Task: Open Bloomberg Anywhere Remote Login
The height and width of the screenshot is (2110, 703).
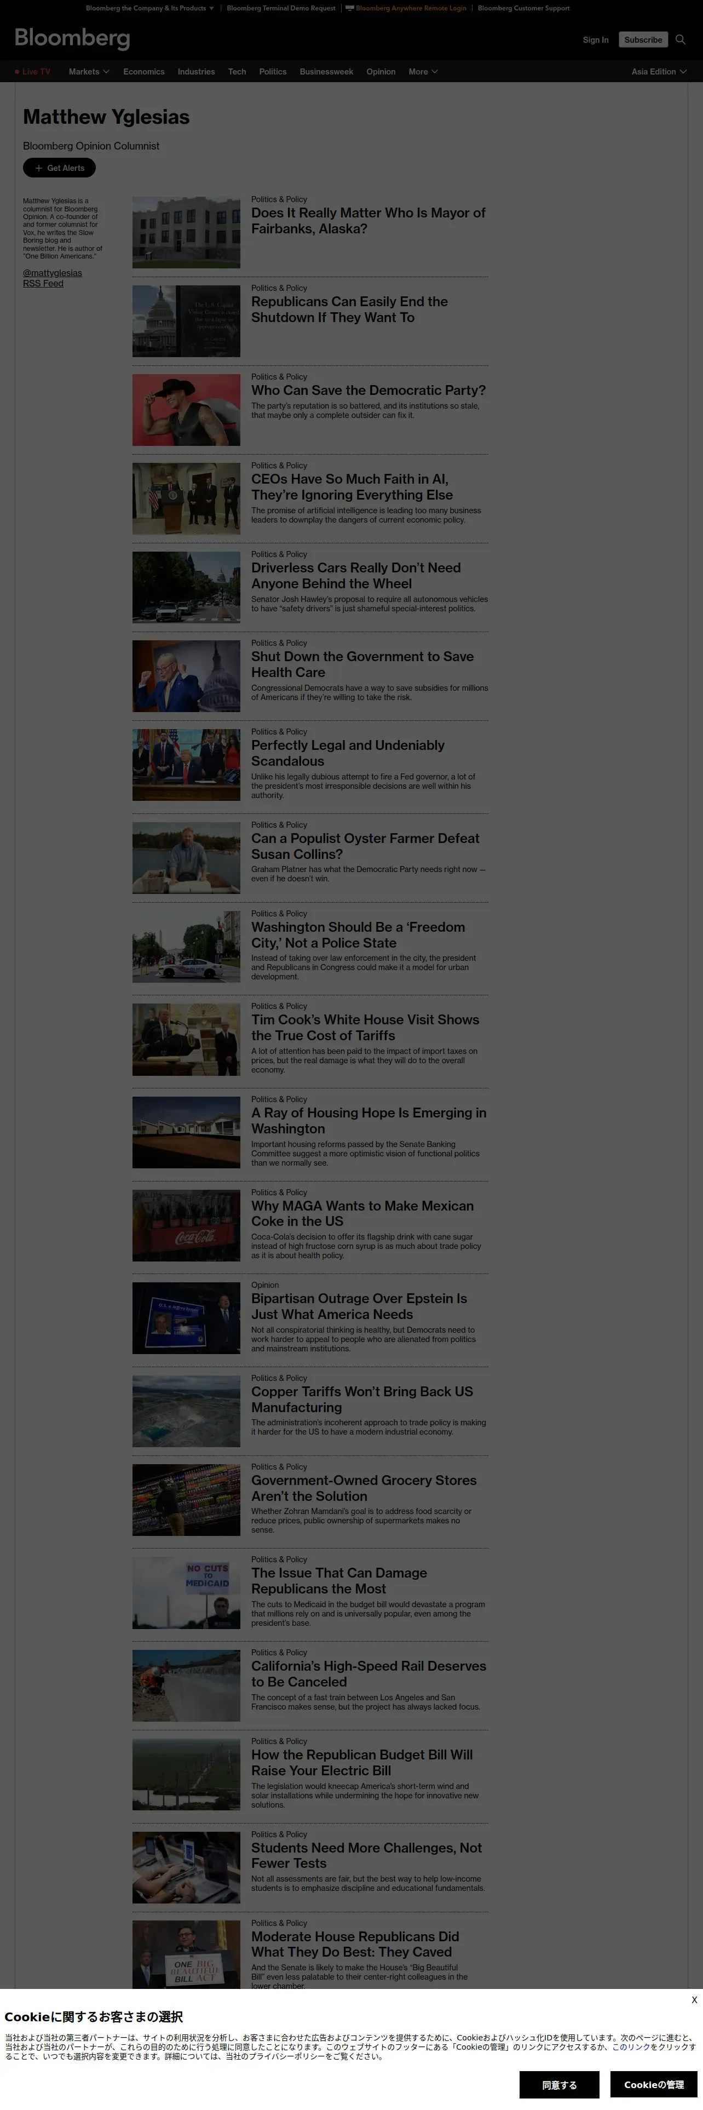Action: [x=406, y=8]
